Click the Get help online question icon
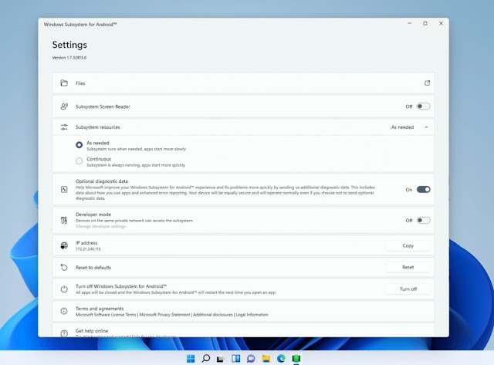The image size is (494, 365). pyautogui.click(x=64, y=333)
